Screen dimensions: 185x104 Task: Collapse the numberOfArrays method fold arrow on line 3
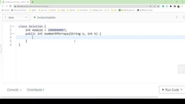(x=13, y=34)
